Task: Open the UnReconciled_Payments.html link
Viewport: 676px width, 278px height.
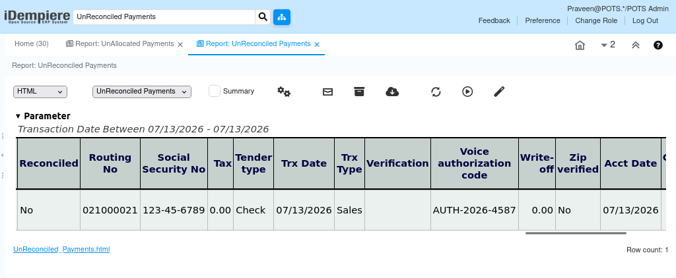Action: point(61,249)
